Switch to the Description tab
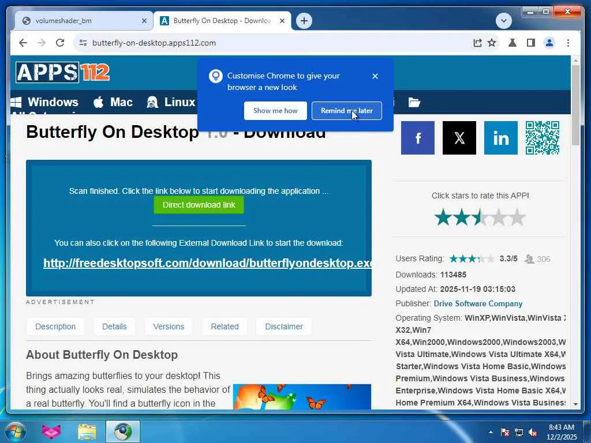This screenshot has width=591, height=443. click(x=55, y=326)
